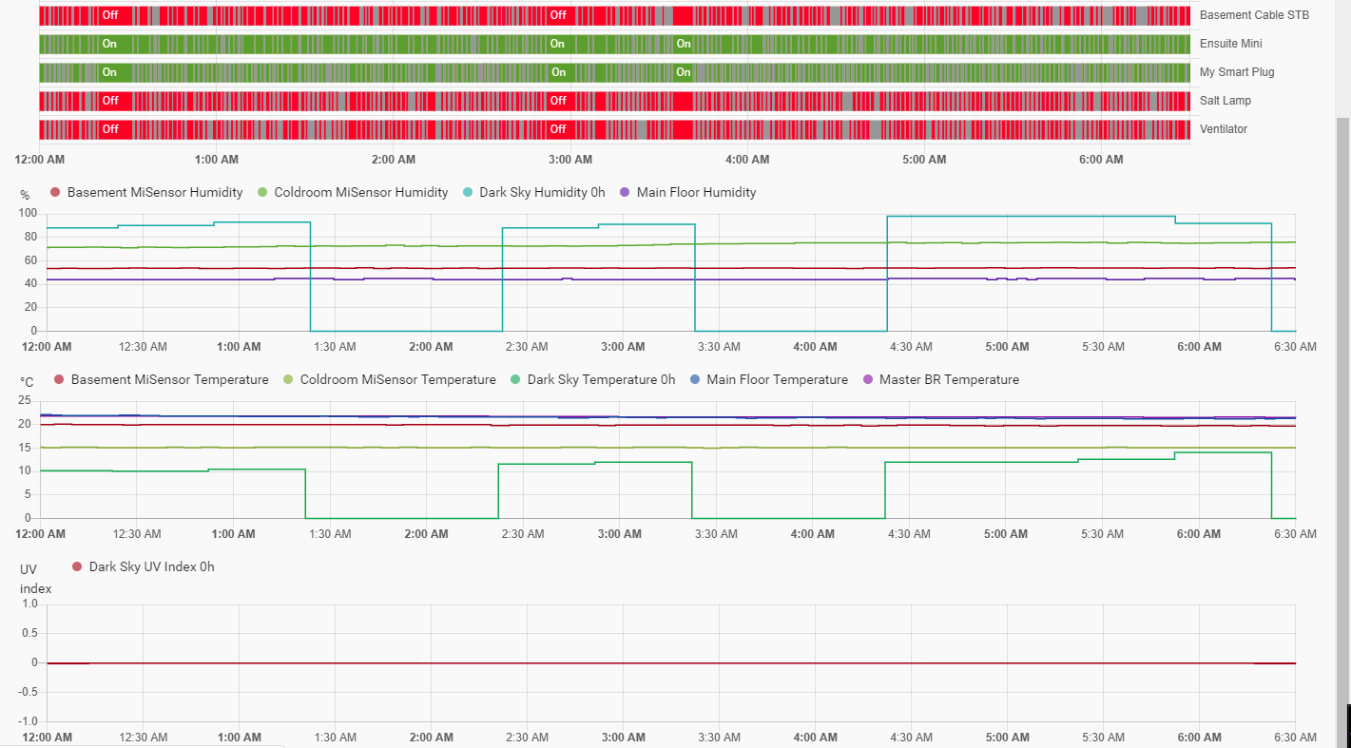Hide the Coldroom MiSensor Temperature series
The image size is (1351, 748).
397,380
